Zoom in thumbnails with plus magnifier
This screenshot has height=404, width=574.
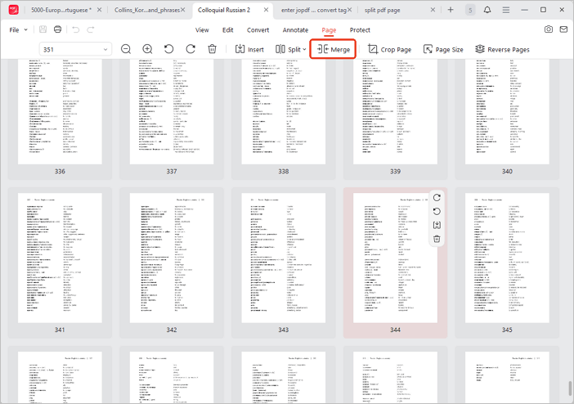click(x=147, y=49)
